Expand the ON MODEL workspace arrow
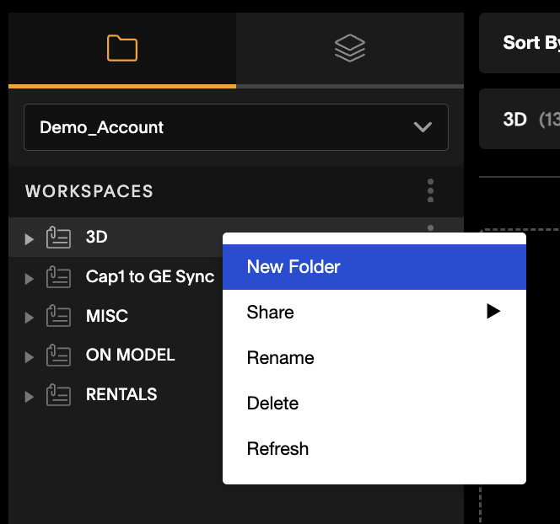560x524 pixels. [29, 356]
